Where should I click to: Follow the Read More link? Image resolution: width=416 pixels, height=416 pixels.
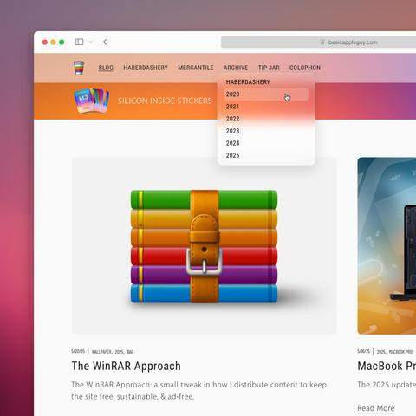376,408
